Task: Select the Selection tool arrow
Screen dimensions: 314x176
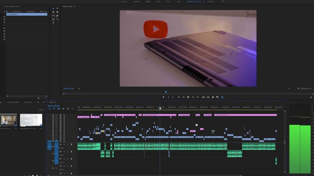Action: pyautogui.click(x=53, y=9)
